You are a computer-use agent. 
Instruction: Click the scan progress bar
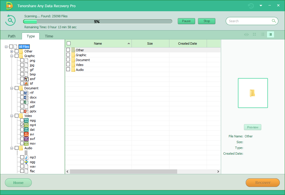[x=97, y=21]
